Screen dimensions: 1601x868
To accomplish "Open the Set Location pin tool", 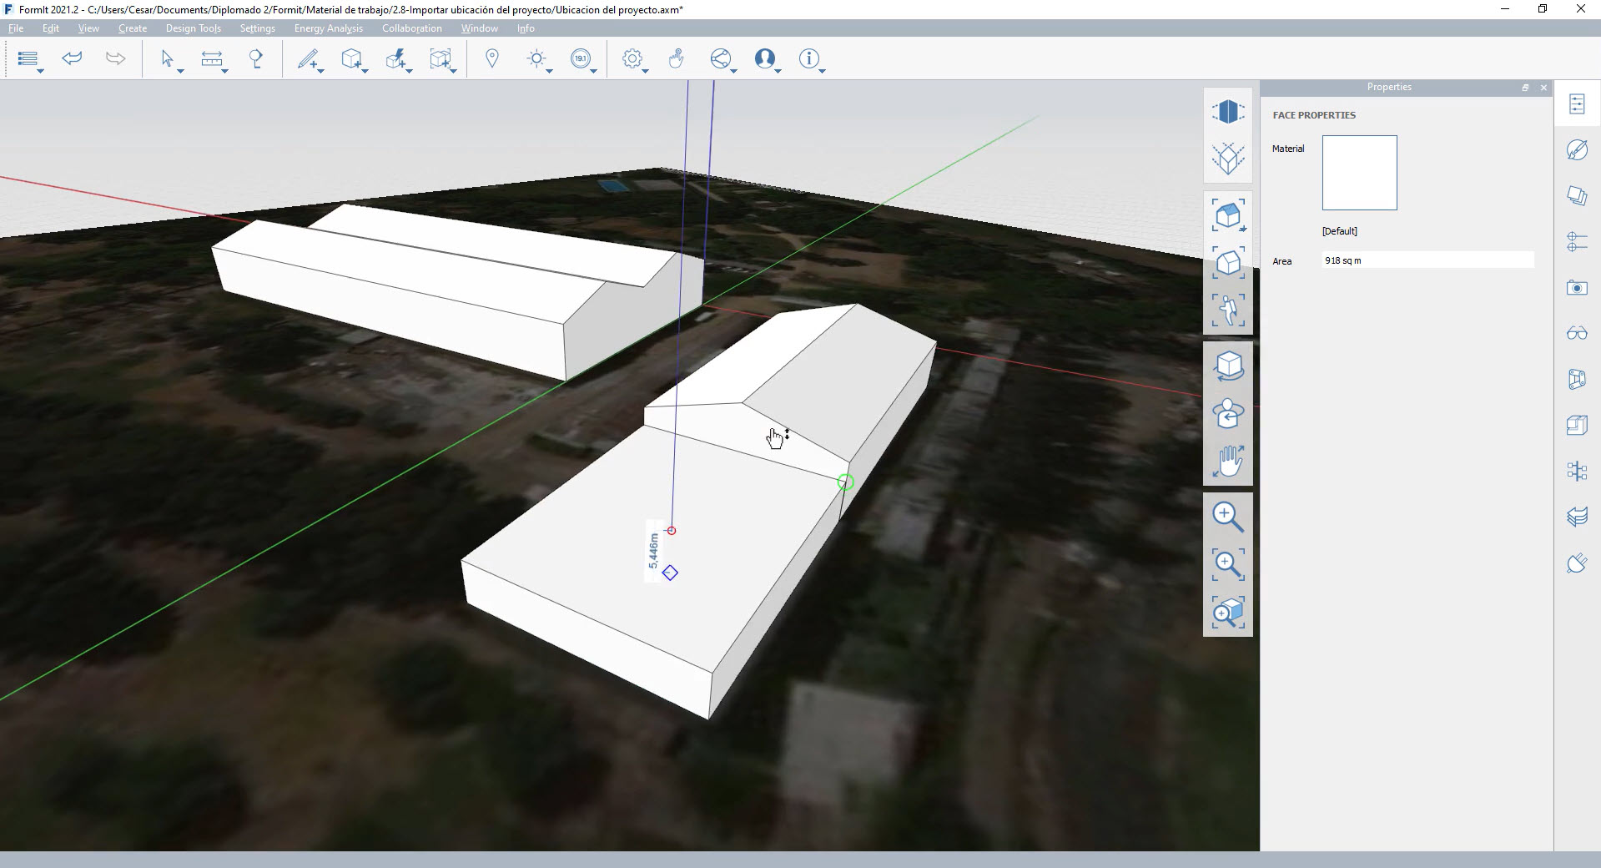I will [492, 58].
